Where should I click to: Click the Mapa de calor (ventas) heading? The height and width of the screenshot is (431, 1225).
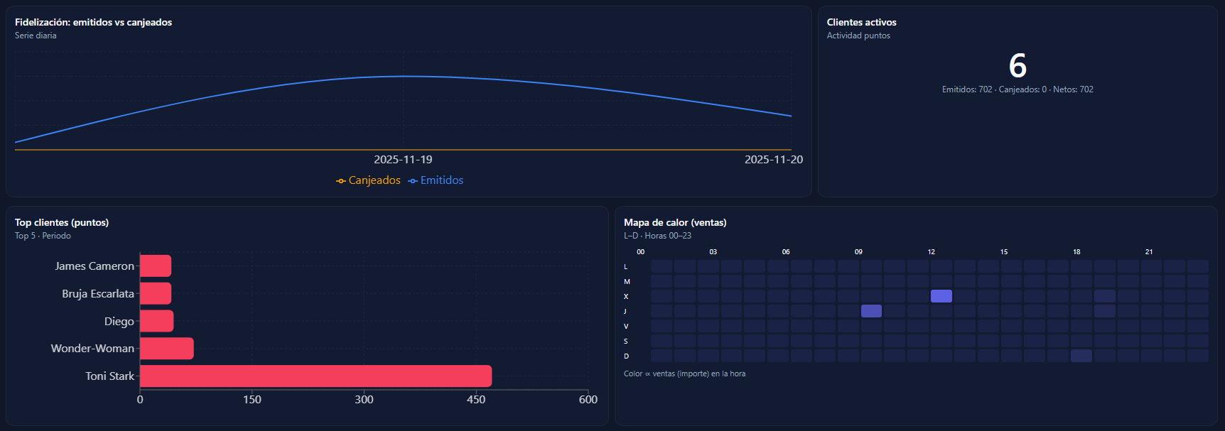pyautogui.click(x=675, y=222)
